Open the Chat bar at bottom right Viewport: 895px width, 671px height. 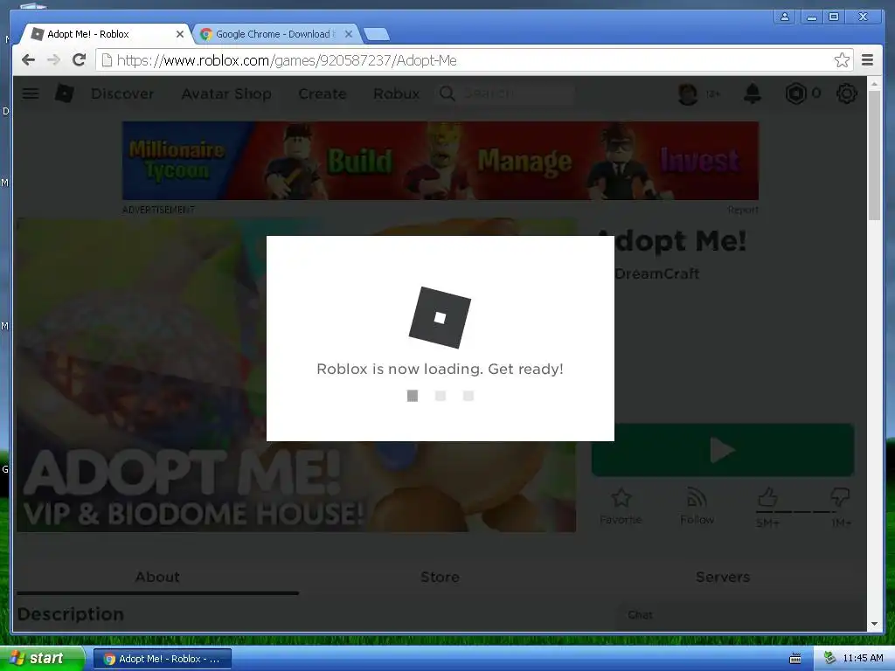(741, 616)
